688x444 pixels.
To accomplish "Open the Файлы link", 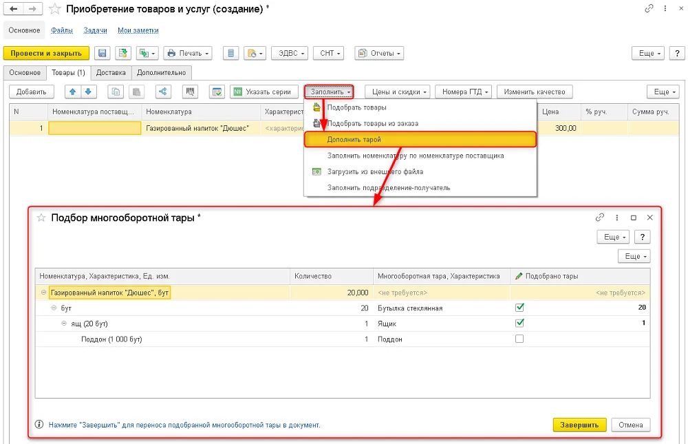I will coord(62,30).
